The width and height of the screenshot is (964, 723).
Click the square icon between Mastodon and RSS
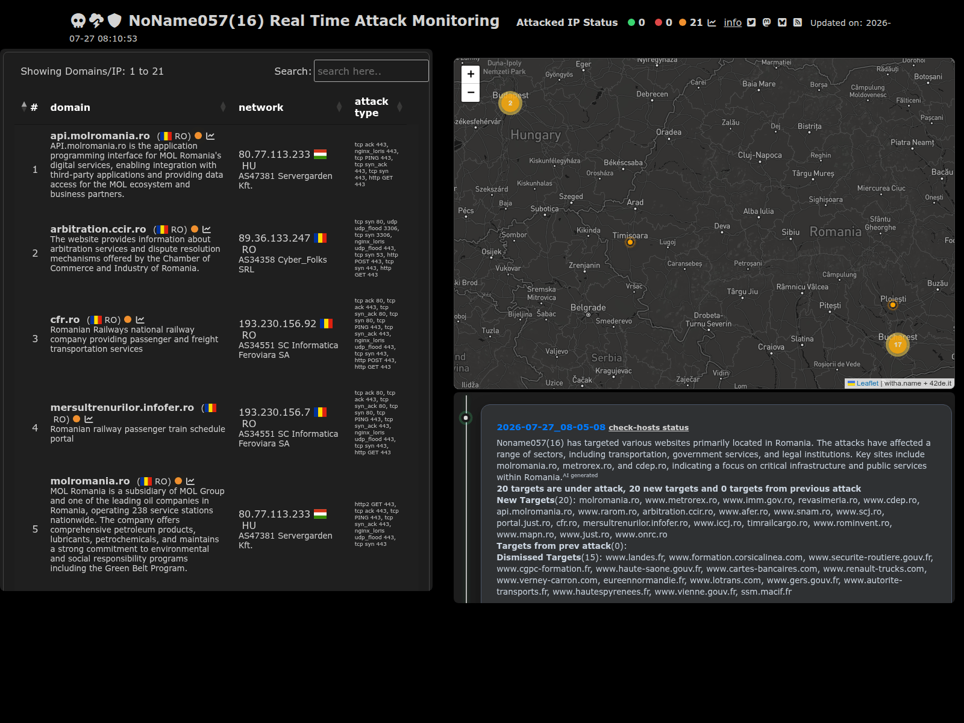click(782, 23)
